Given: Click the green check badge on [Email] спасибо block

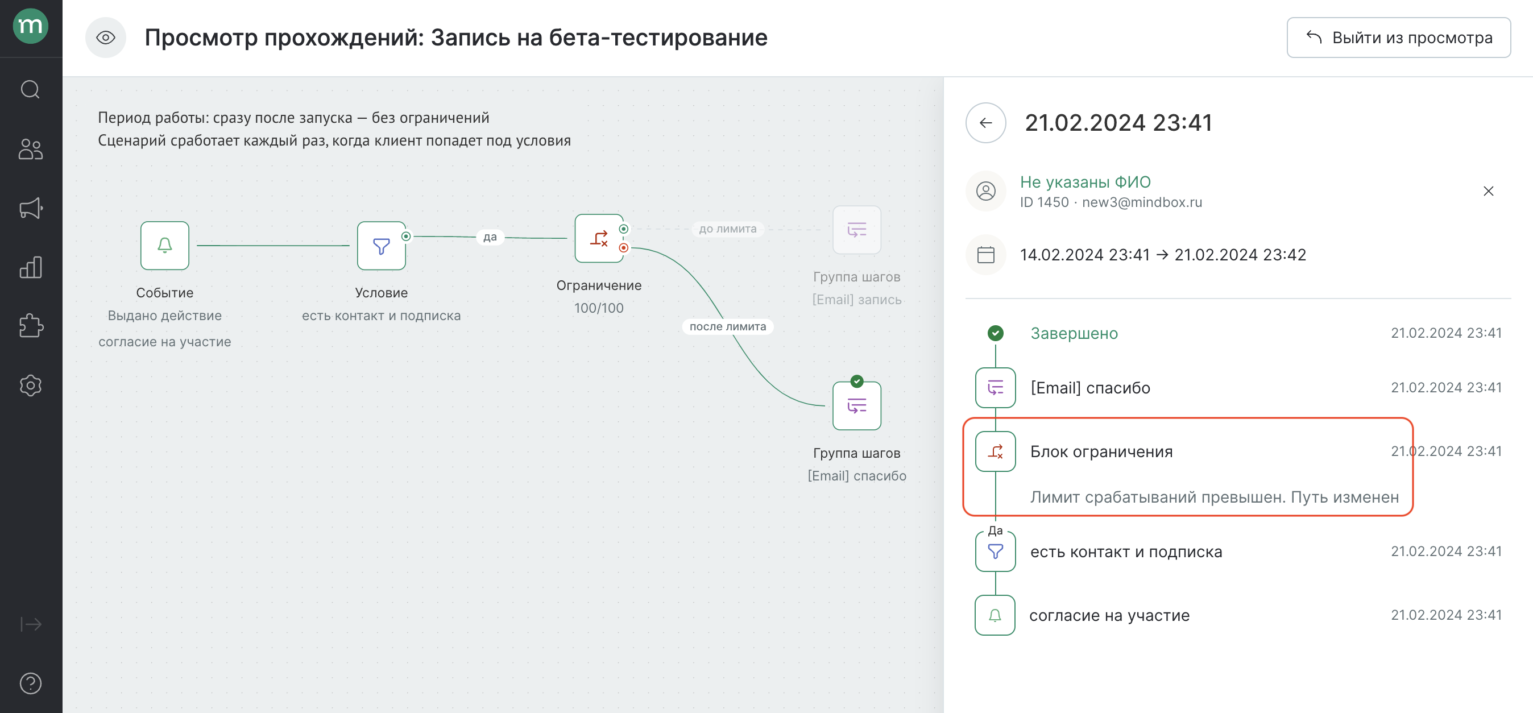Looking at the screenshot, I should coord(856,381).
